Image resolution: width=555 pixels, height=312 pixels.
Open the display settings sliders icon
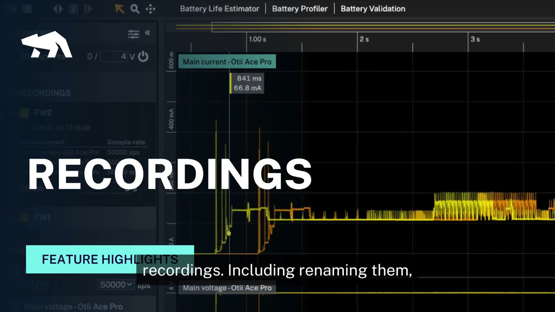134,34
